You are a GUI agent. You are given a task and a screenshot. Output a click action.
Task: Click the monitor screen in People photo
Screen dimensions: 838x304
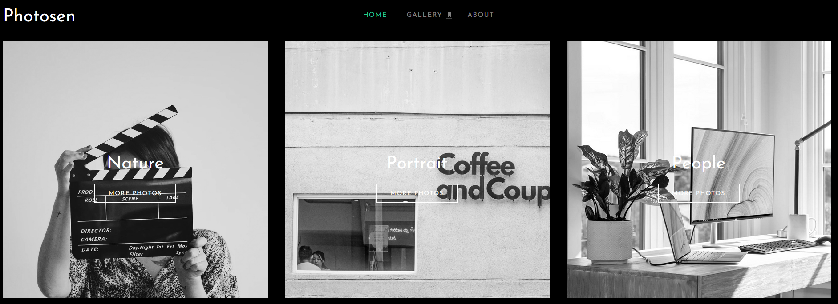tap(732, 175)
